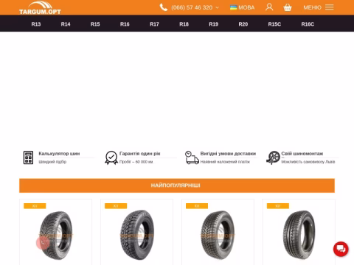Open the МОВА language selector
The image size is (354, 265).
[x=246, y=7]
